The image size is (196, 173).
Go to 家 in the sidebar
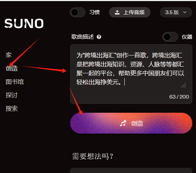(9, 55)
